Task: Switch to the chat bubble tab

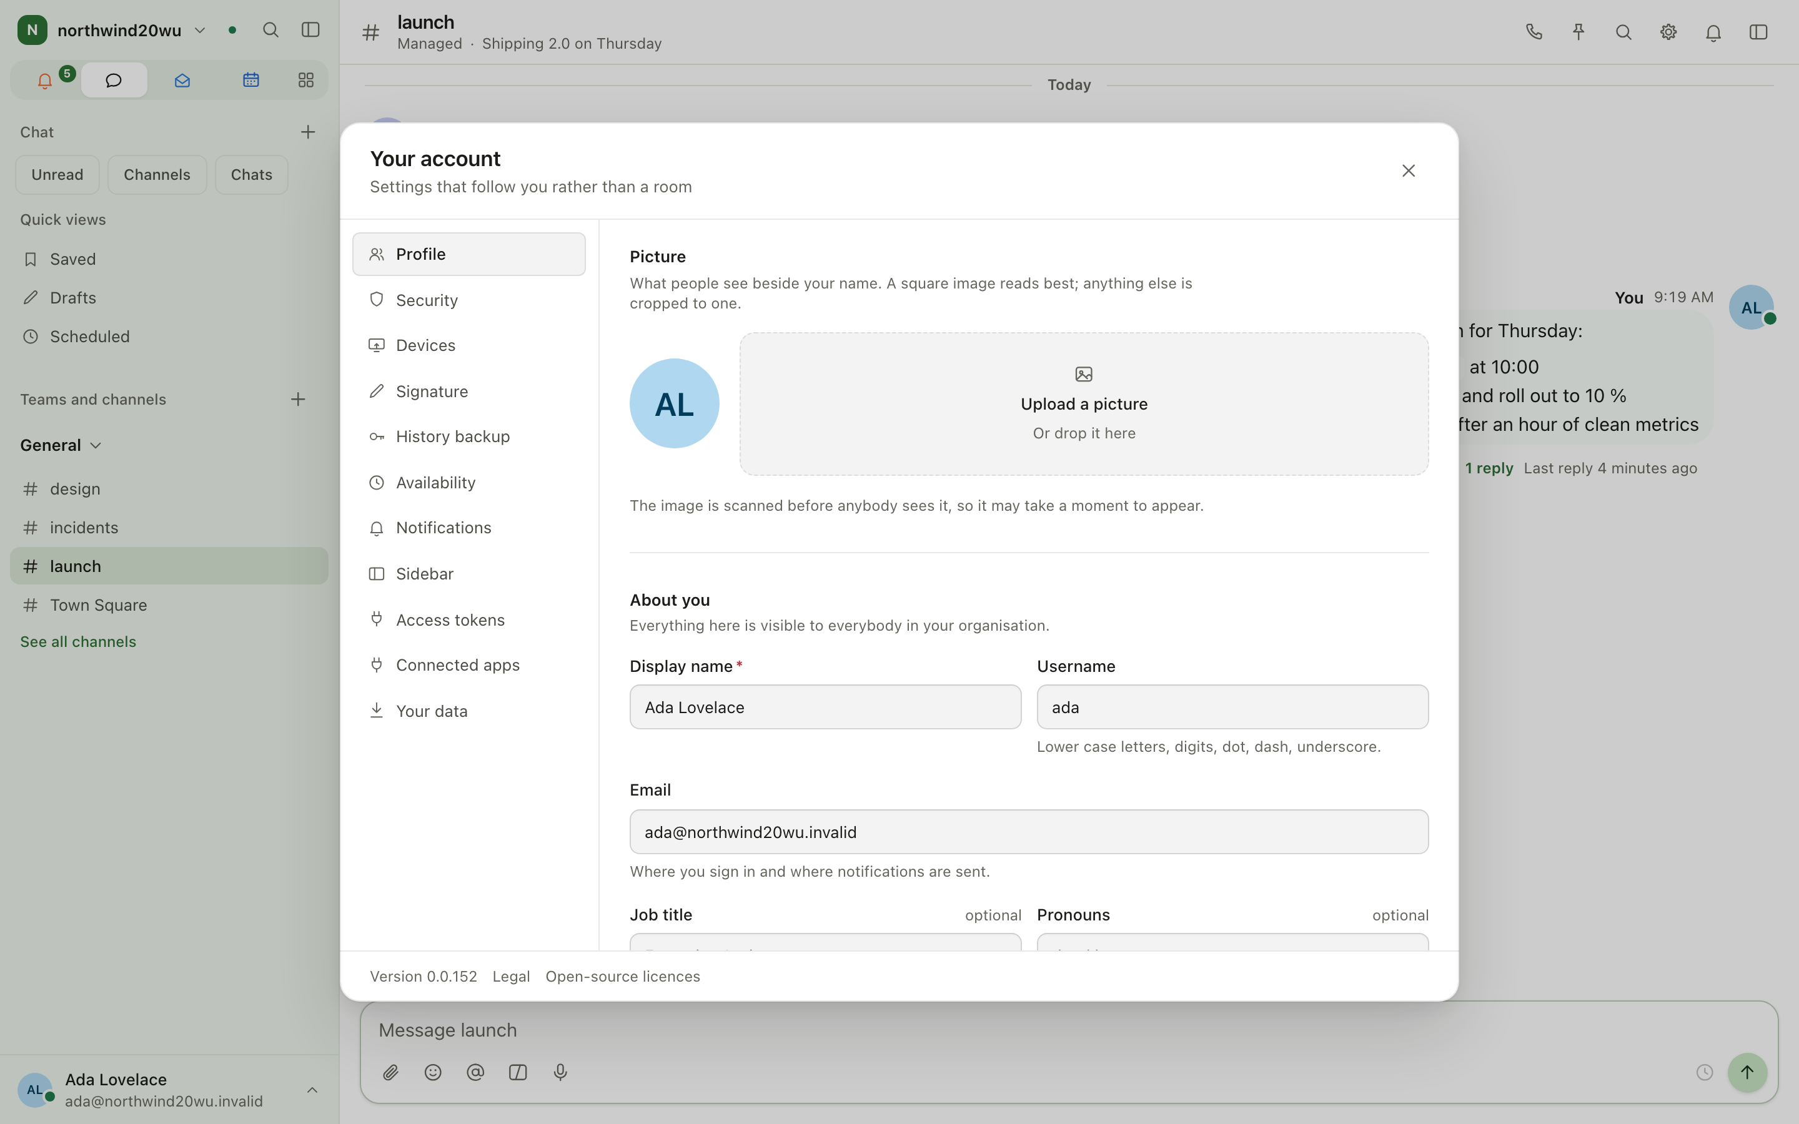Action: (x=114, y=81)
